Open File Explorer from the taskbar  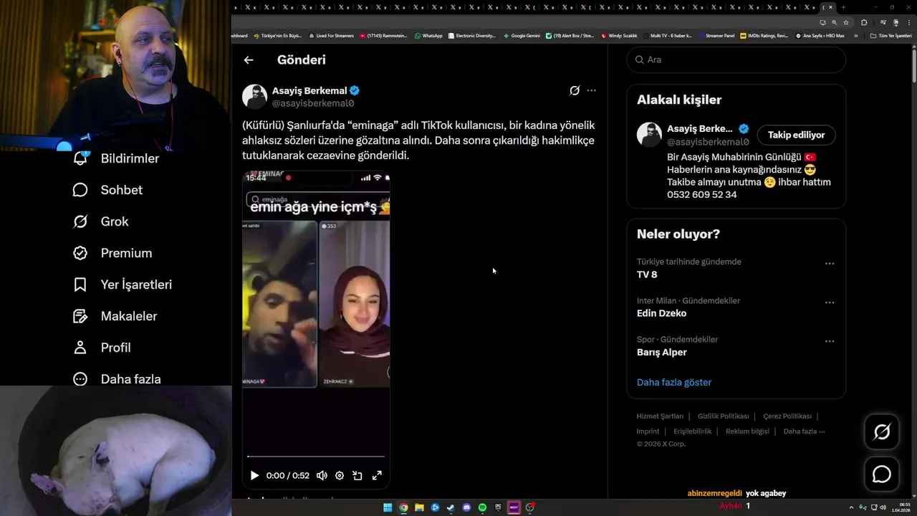click(x=419, y=507)
